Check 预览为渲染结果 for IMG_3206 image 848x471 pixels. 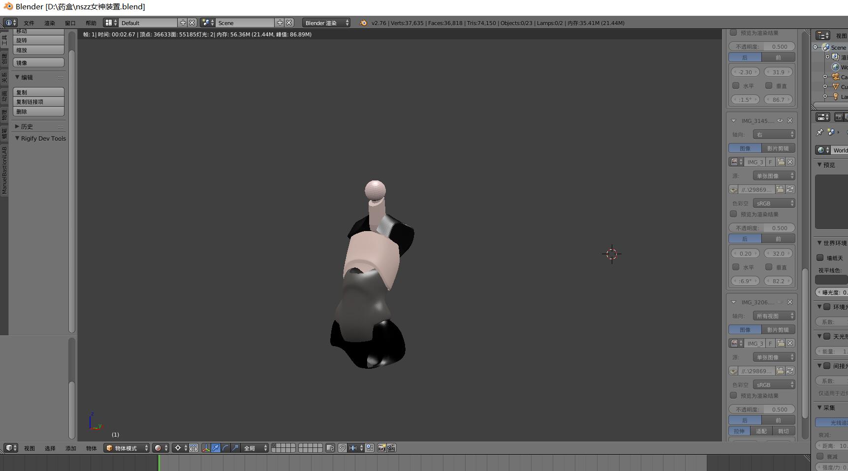click(733, 395)
